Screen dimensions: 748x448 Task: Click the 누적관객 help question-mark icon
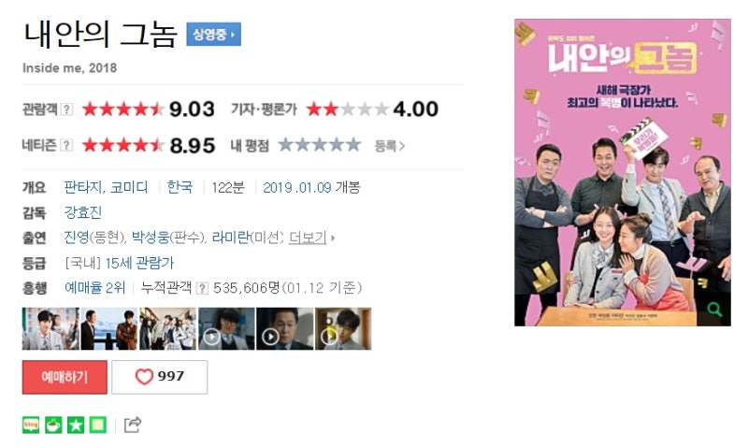point(202,288)
